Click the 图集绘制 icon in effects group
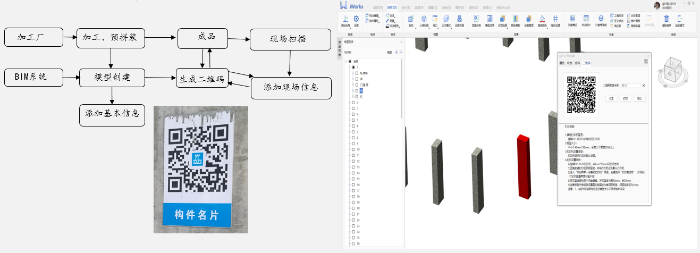Image resolution: width=700 pixels, height=253 pixels. tap(476, 19)
